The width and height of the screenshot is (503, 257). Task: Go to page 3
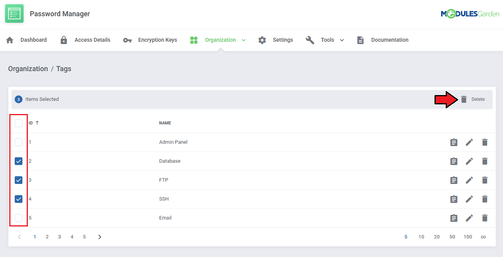(x=60, y=237)
